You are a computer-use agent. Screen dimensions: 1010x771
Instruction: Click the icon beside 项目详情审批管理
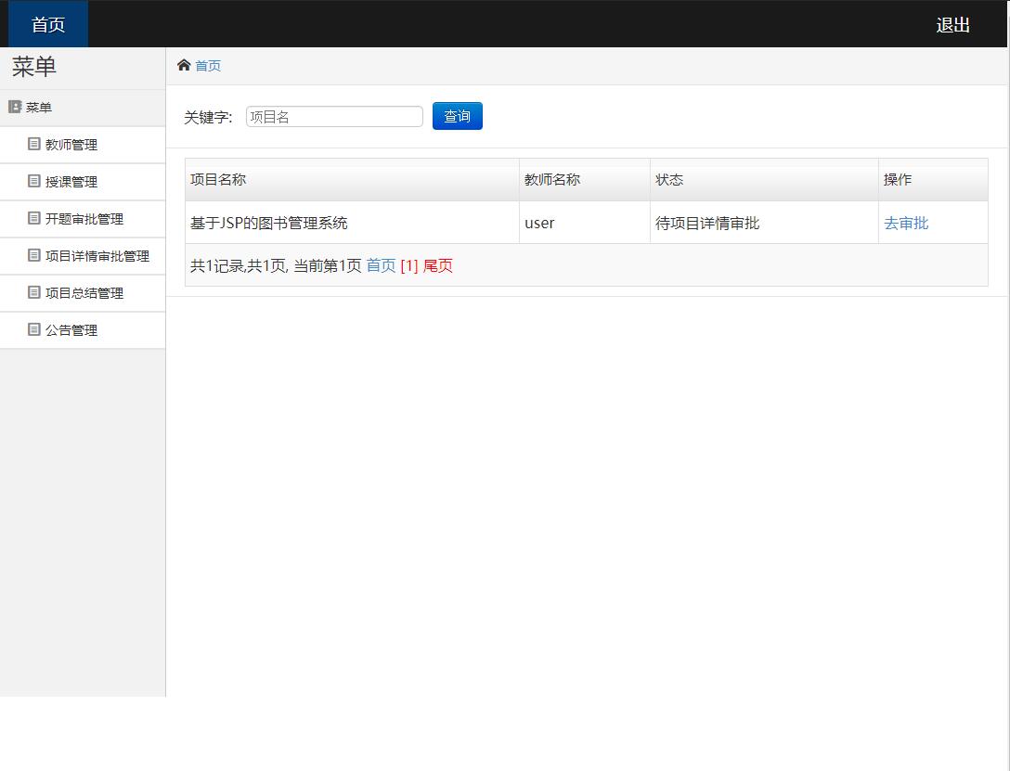click(x=34, y=255)
